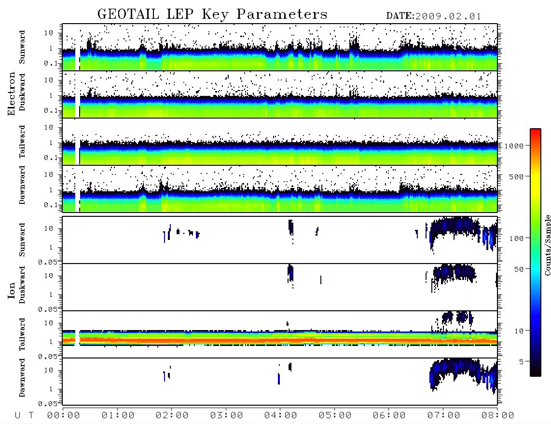The width and height of the screenshot is (551, 424).
Task: Click the 01:00 time tick label
Action: pyautogui.click(x=118, y=416)
